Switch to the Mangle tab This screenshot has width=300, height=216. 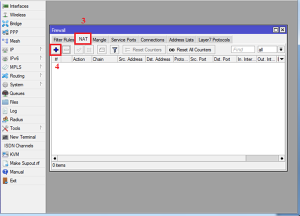tap(99, 39)
